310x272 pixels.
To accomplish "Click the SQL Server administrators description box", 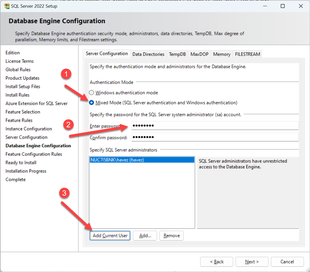I will pos(248,193).
